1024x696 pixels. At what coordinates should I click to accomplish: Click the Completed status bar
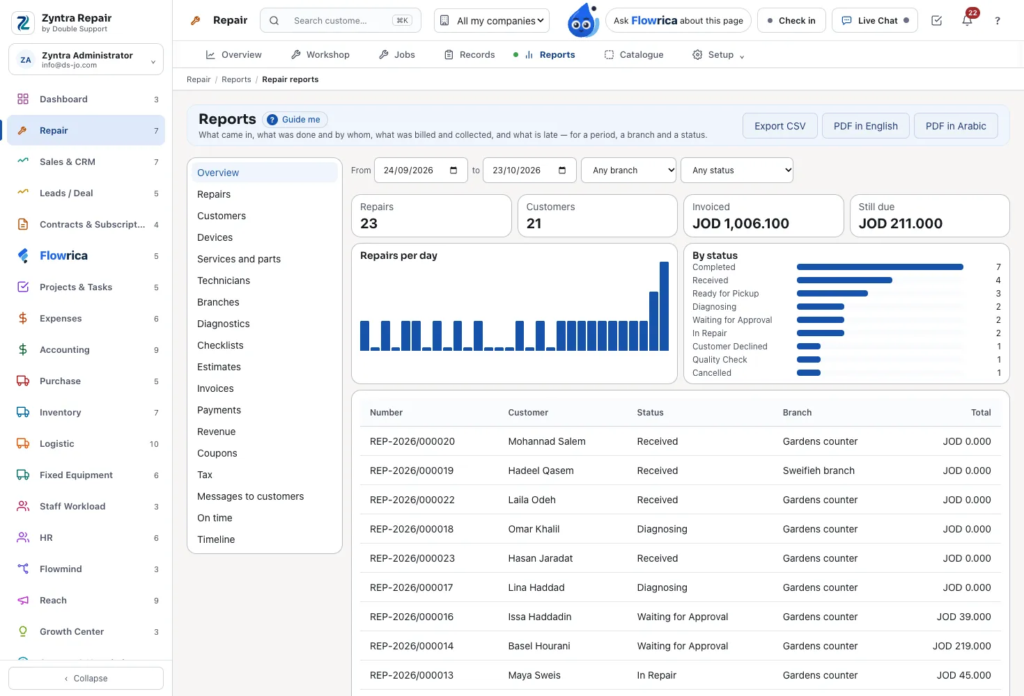pos(880,267)
